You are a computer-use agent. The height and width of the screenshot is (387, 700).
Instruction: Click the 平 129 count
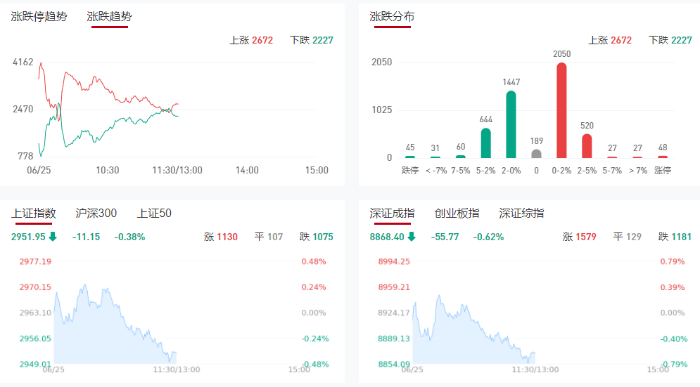coord(628,237)
